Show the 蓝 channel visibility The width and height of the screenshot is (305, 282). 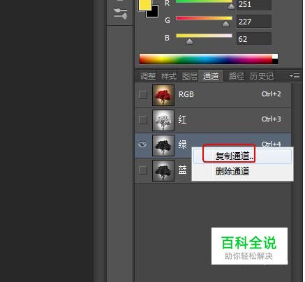click(143, 170)
